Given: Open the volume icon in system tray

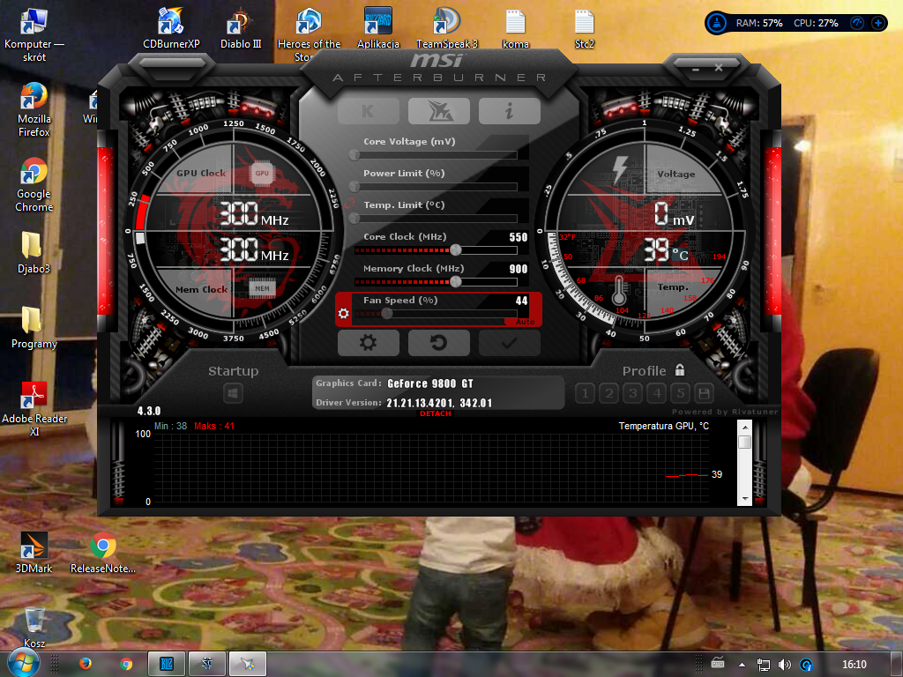Looking at the screenshot, I should point(784,665).
